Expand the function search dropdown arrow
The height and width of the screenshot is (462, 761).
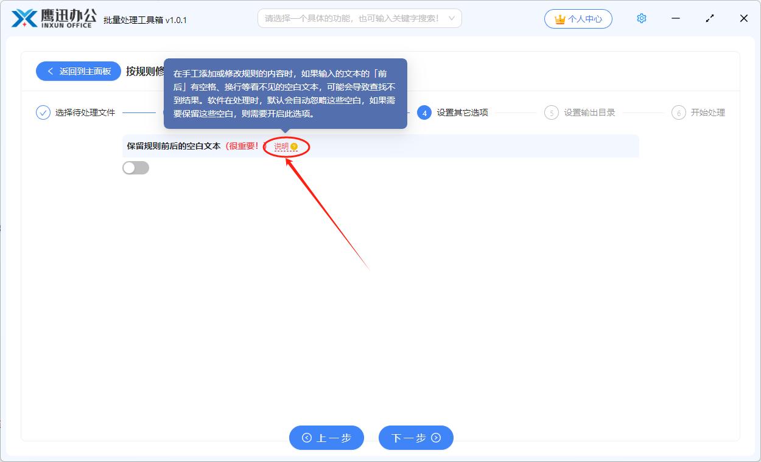click(x=451, y=19)
